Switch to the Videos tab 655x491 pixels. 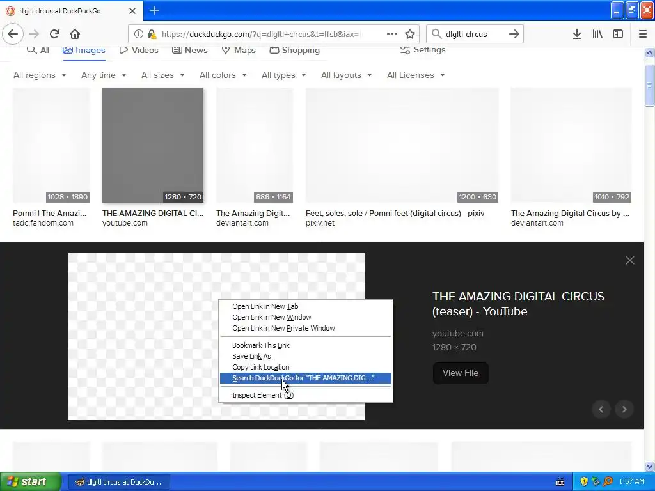[x=139, y=50]
